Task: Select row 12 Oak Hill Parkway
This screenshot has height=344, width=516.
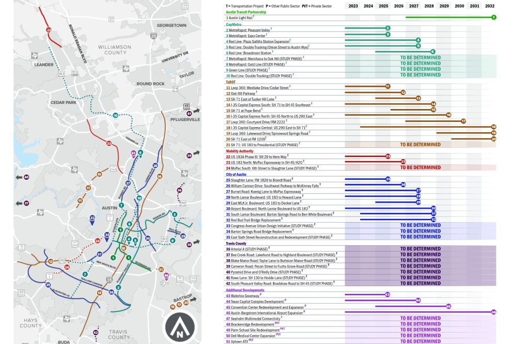Action: (x=361, y=93)
